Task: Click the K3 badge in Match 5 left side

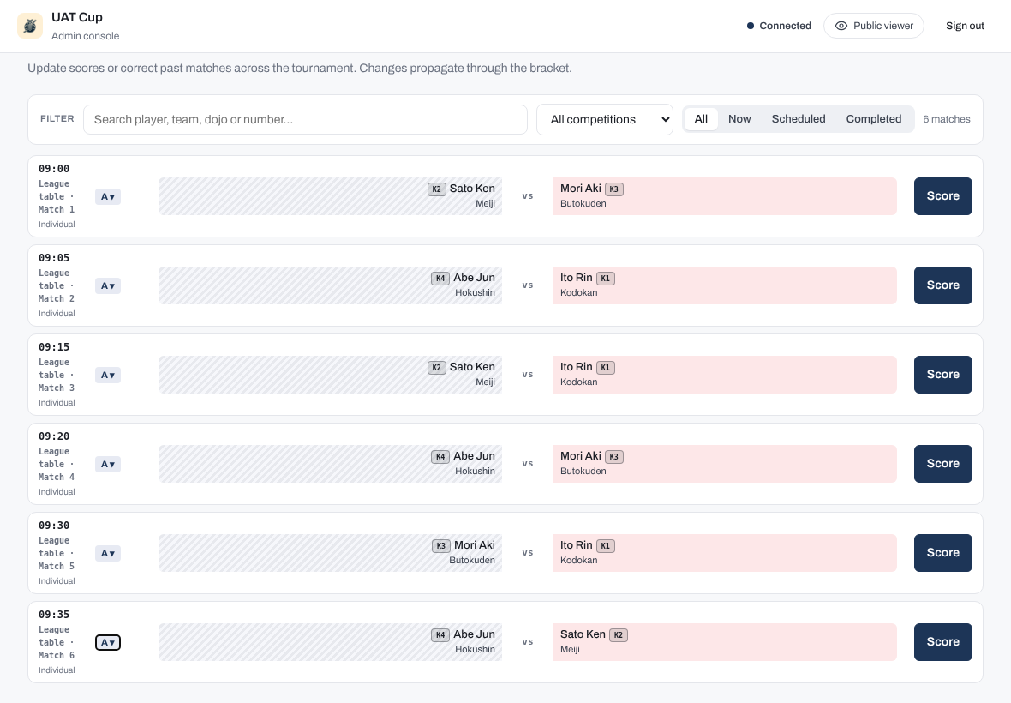Action: pos(441,545)
